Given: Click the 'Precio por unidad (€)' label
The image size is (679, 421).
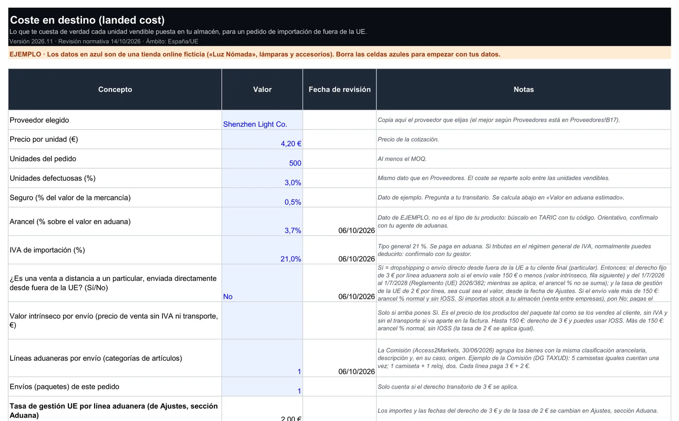Looking at the screenshot, I should [44, 139].
